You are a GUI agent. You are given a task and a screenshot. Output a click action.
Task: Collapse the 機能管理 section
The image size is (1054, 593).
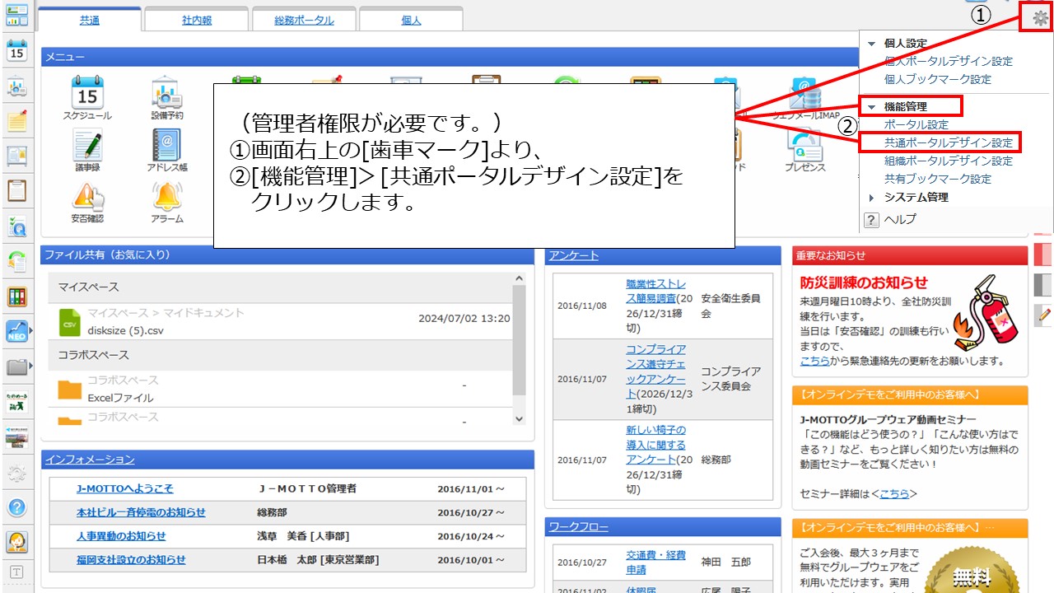click(872, 107)
